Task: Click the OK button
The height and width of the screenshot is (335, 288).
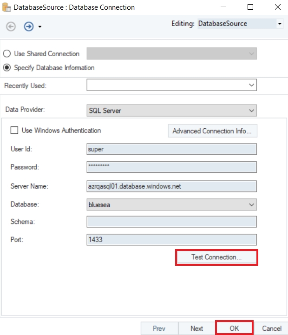Action: tap(234, 328)
